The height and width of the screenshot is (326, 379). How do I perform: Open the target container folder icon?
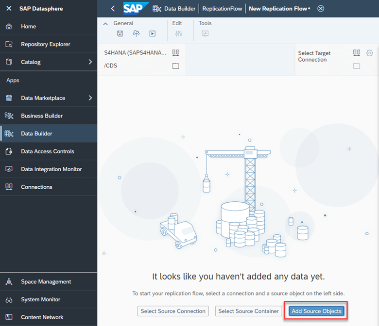pos(357,66)
